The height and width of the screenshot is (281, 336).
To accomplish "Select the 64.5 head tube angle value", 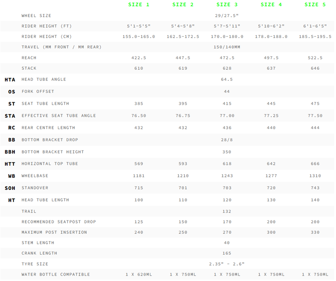I will (227, 79).
